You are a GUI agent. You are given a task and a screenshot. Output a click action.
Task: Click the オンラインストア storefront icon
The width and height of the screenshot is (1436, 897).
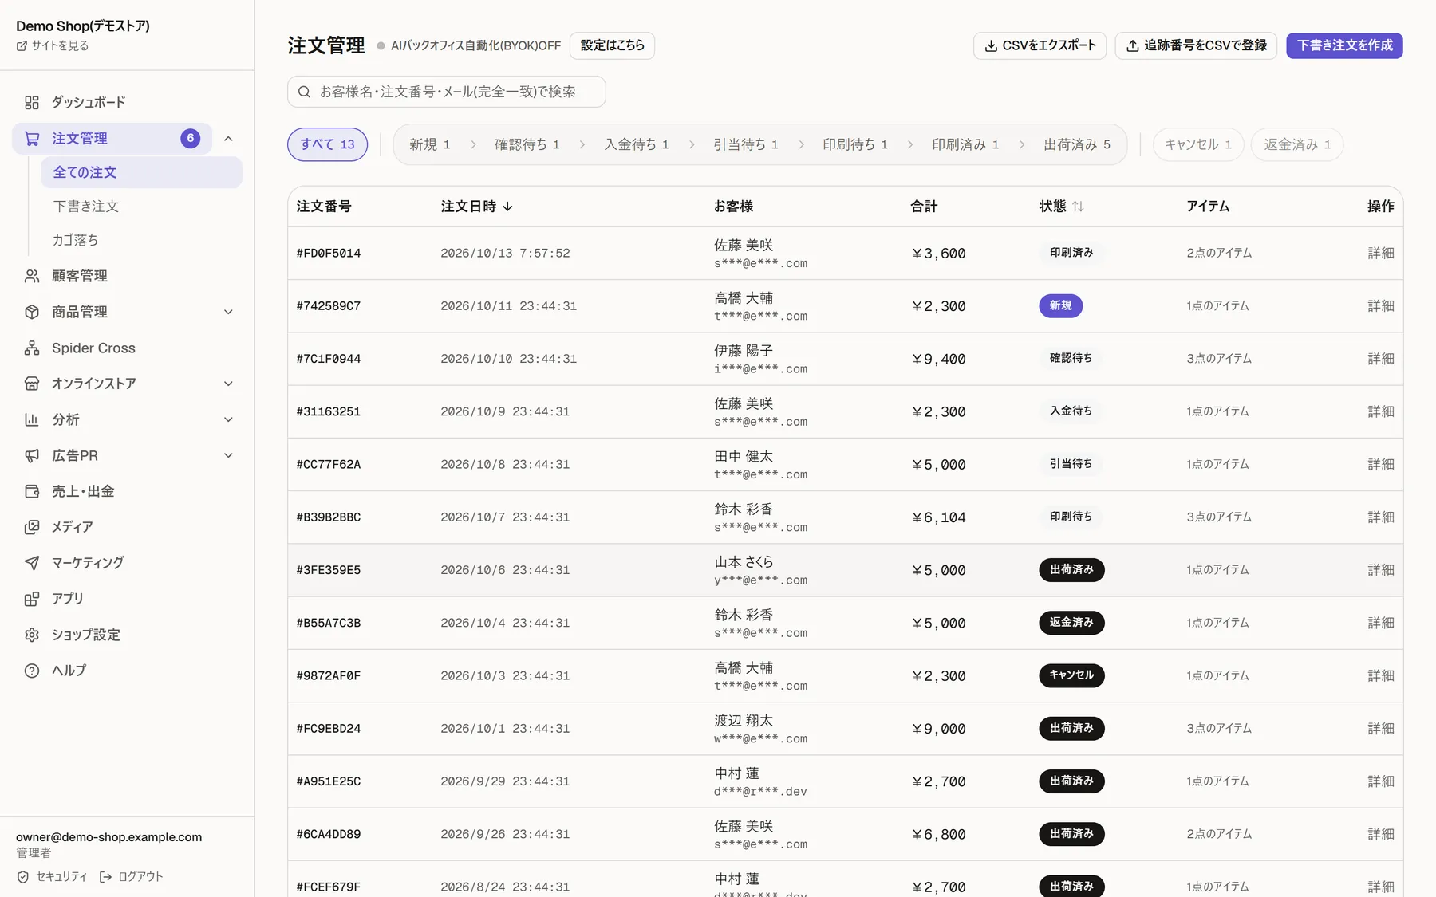(32, 384)
